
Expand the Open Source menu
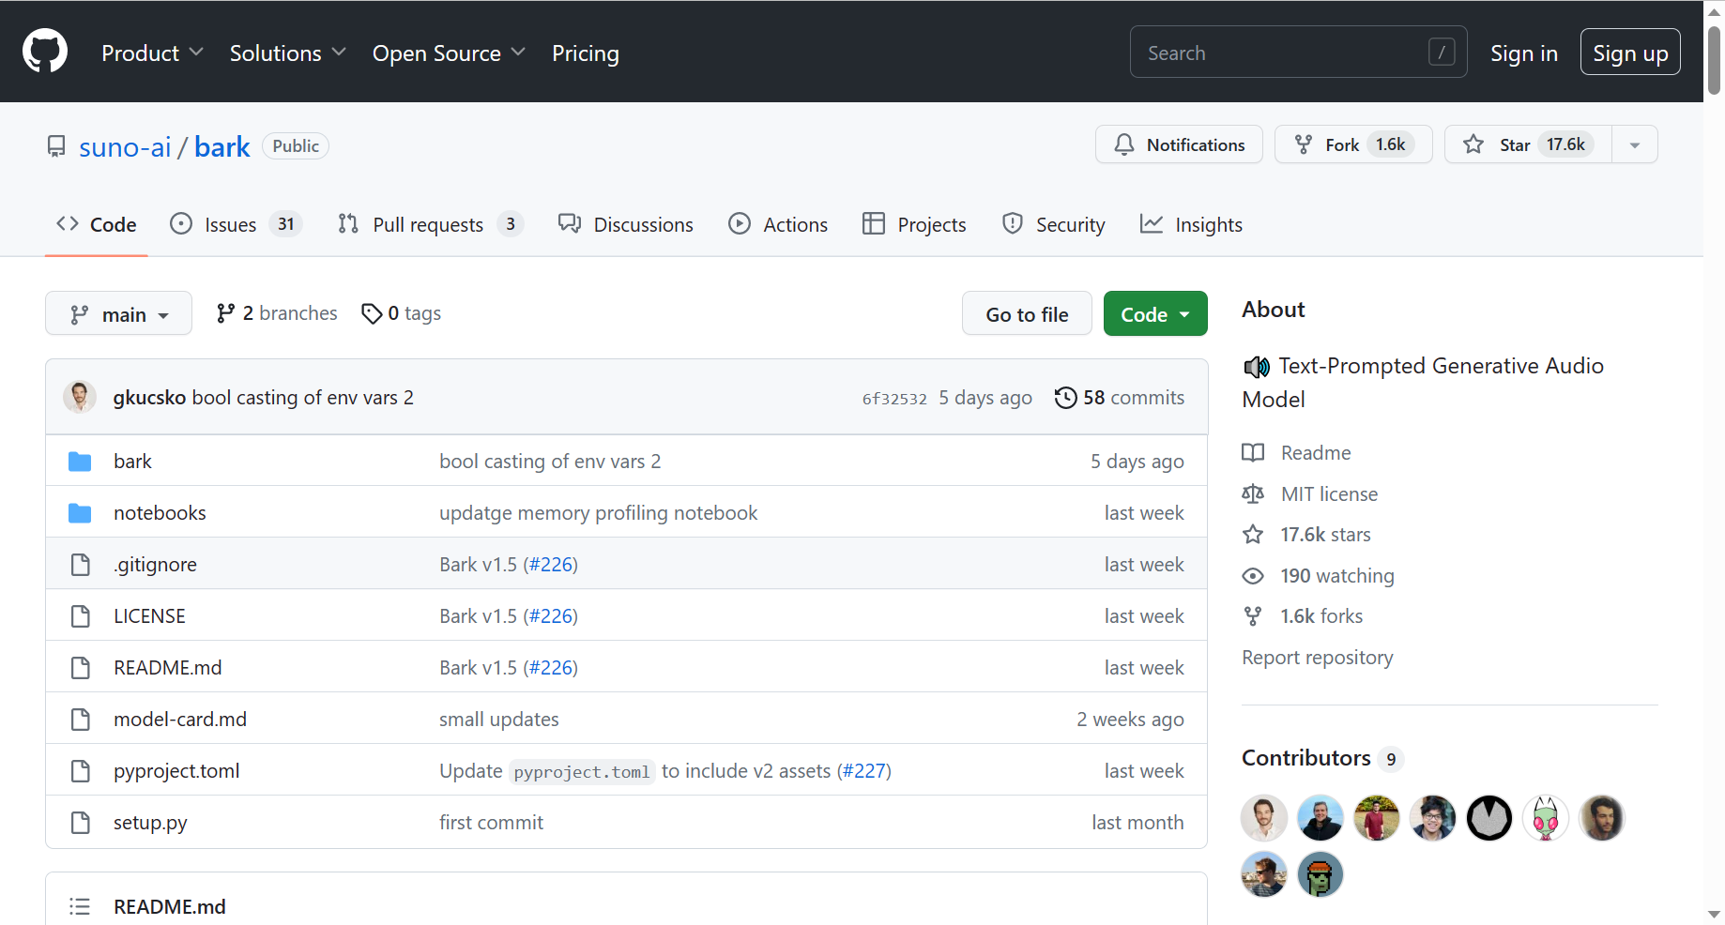(x=449, y=53)
